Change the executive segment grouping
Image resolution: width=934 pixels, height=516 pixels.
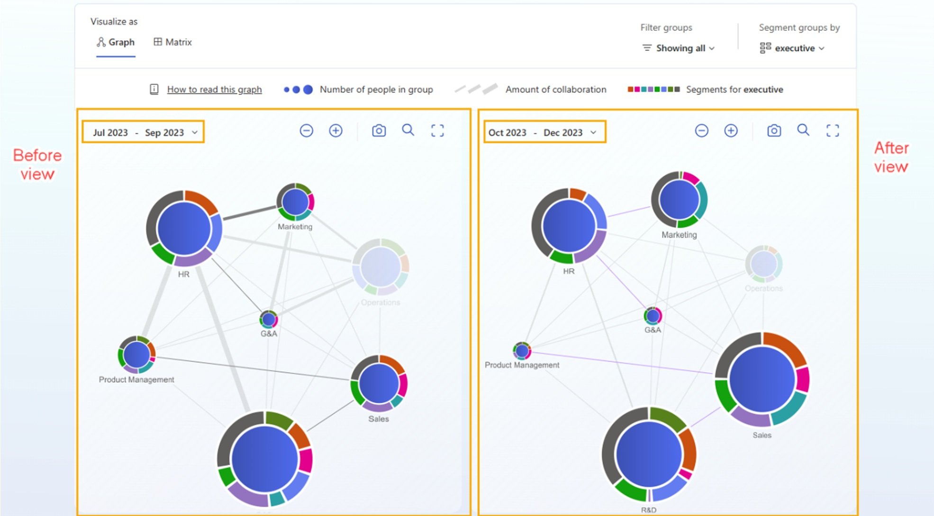pos(795,48)
